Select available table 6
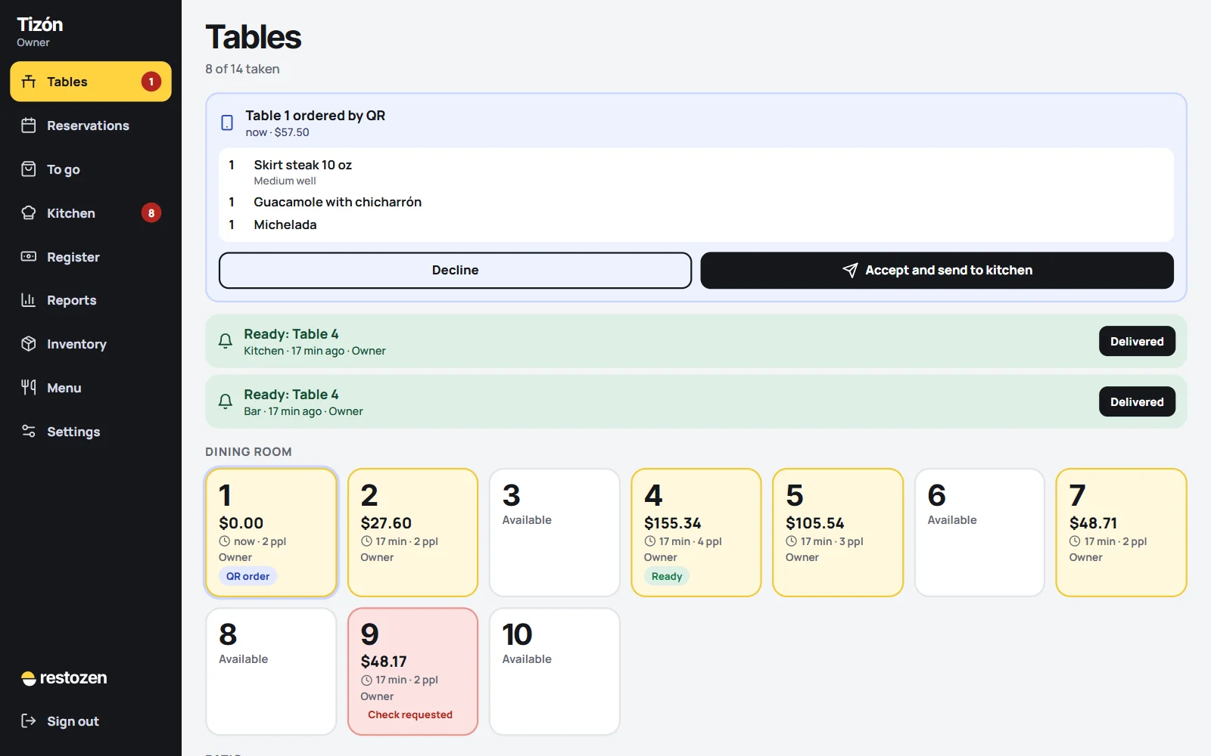The image size is (1211, 756). tap(979, 532)
